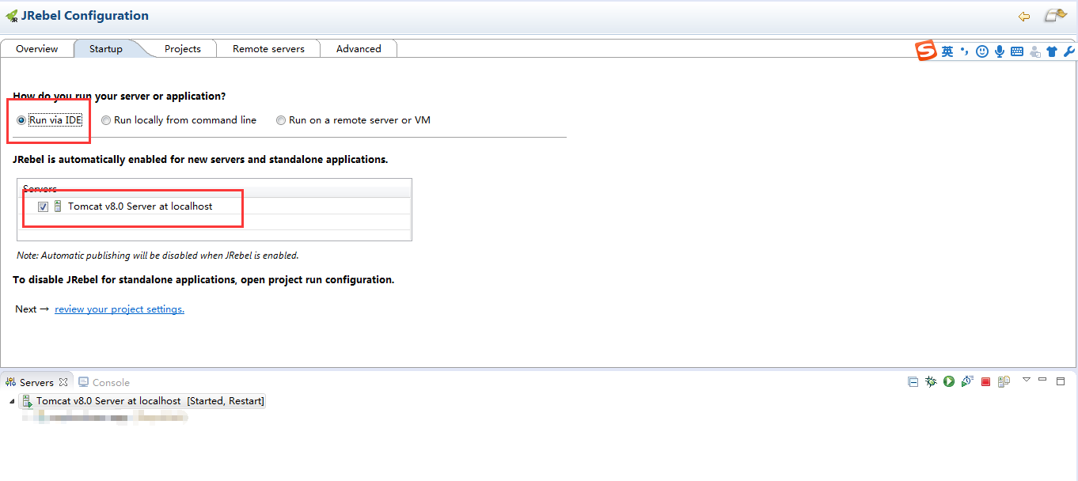Publish to the server icon

(1004, 381)
